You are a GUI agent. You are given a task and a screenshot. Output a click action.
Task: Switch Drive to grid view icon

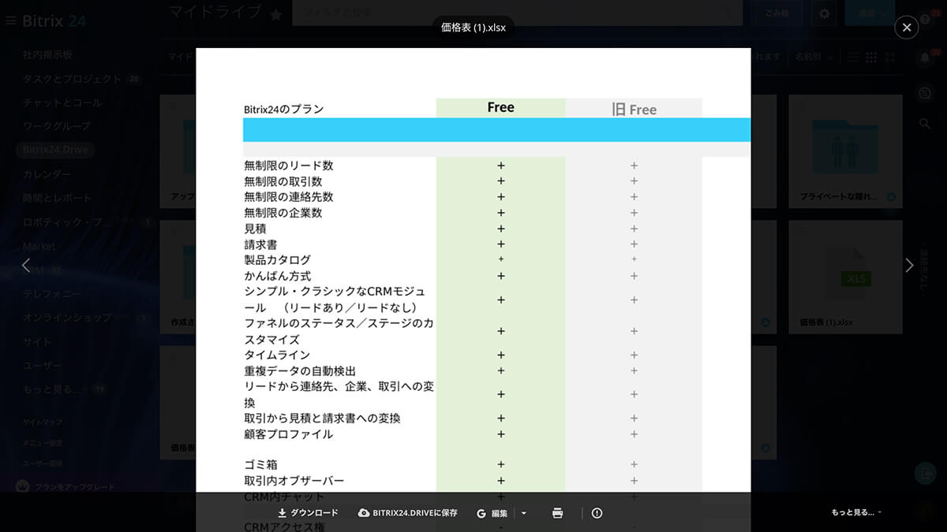pos(871,57)
